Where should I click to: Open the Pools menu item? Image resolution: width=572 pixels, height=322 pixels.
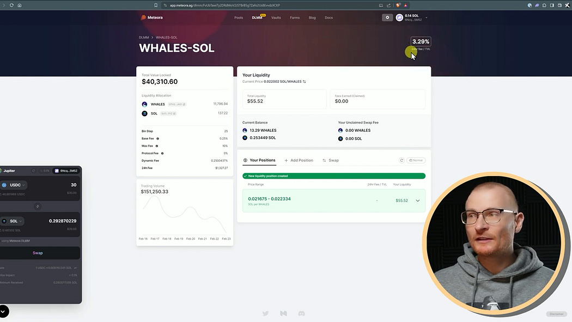tap(239, 17)
